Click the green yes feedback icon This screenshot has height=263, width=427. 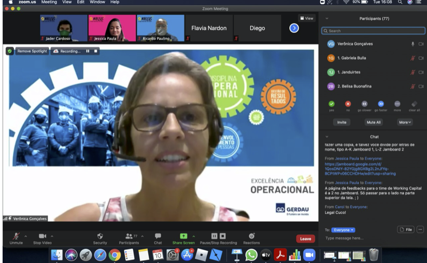click(332, 104)
